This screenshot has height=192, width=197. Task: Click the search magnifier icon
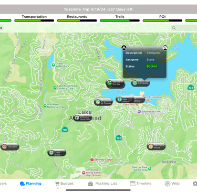coord(174,28)
